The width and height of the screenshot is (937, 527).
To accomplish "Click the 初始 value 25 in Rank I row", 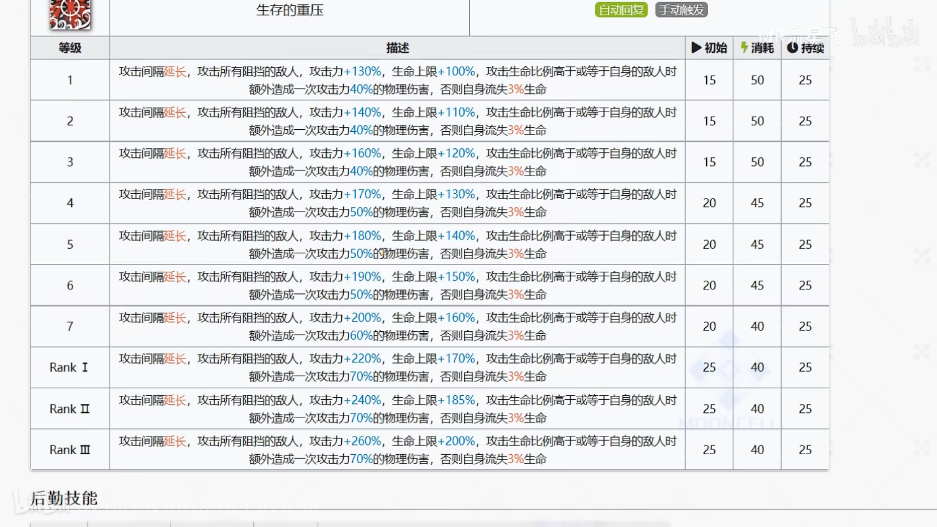I will point(709,367).
